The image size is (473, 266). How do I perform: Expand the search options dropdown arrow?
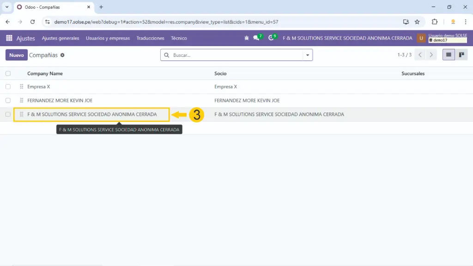click(x=307, y=55)
